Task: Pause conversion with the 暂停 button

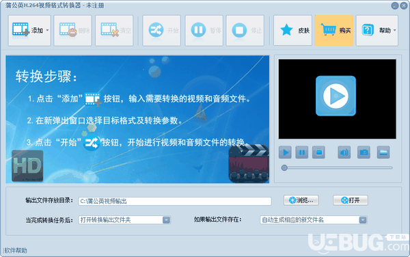Action: click(x=204, y=31)
